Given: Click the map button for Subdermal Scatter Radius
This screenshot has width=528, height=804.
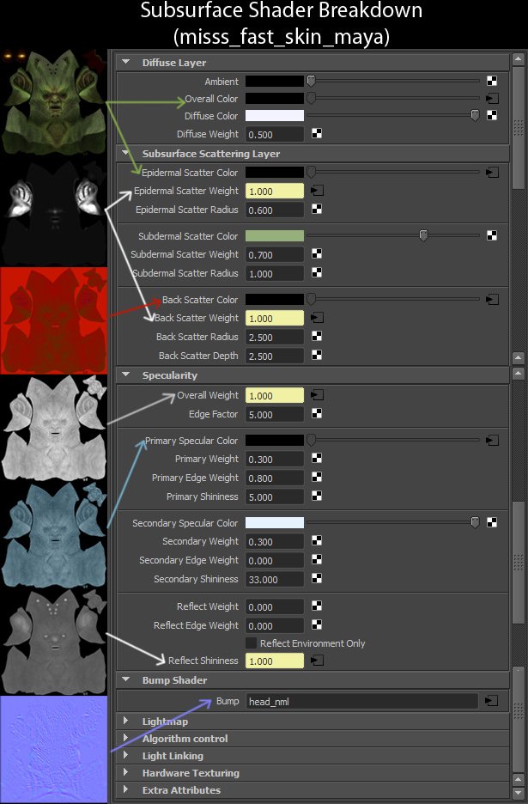Looking at the screenshot, I should point(317,273).
